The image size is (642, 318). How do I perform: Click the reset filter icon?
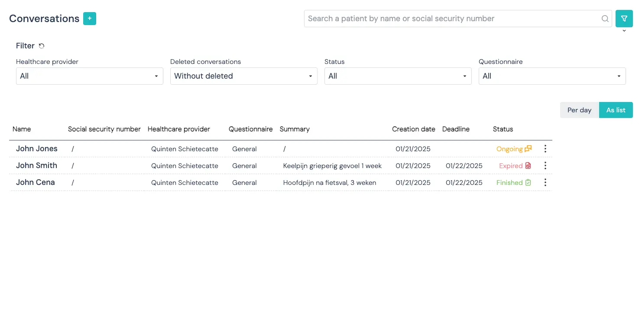point(42,46)
